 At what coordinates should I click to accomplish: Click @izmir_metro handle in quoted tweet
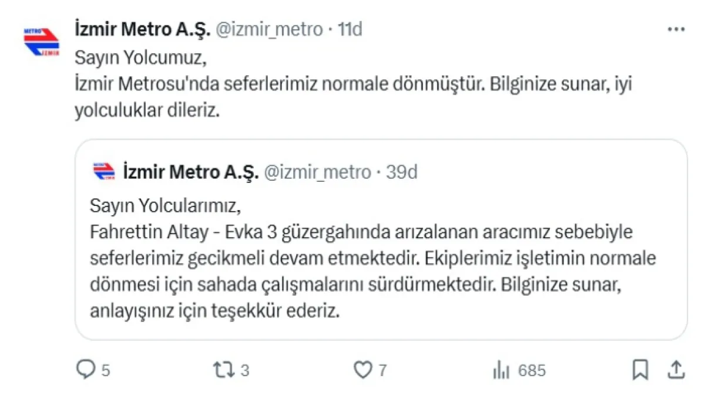tap(318, 172)
